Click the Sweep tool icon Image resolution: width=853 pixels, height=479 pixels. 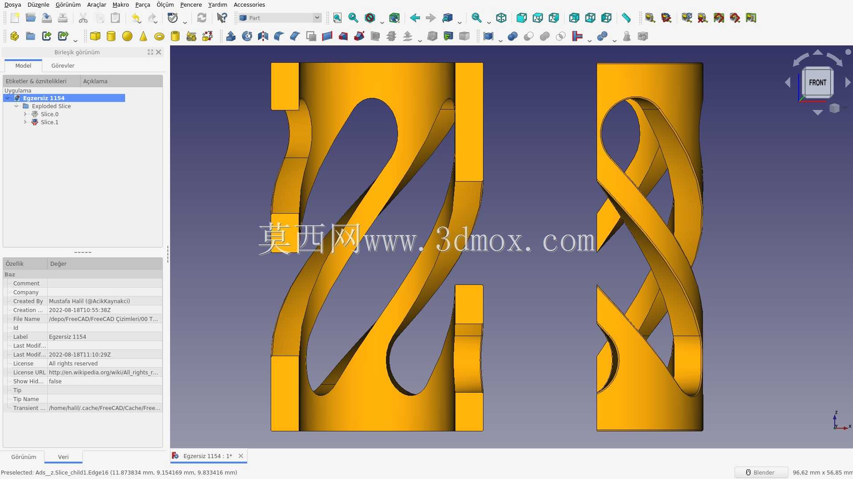coord(359,36)
